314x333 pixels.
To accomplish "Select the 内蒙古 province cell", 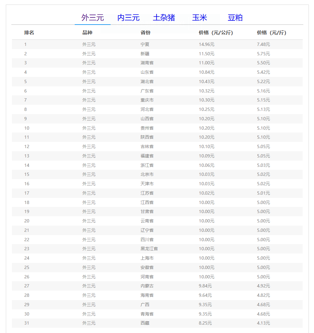I will pos(147,286).
